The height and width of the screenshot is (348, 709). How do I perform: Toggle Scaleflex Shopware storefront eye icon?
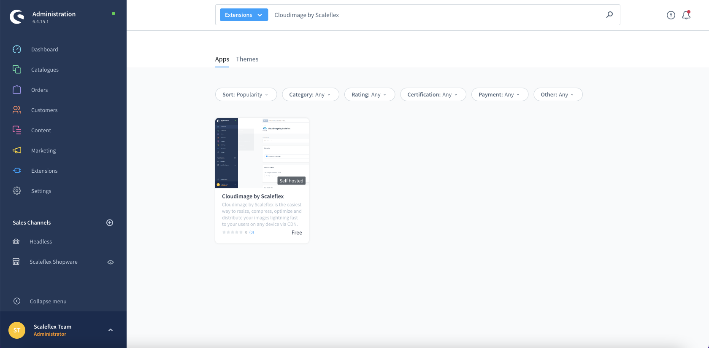111,262
